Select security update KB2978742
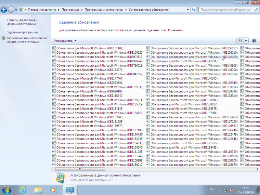 pos(100,61)
